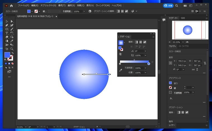Viewport: 212px width, 131px height.
Task: Select the Eyedropper tool in the toolbar
Action: [x=12, y=41]
